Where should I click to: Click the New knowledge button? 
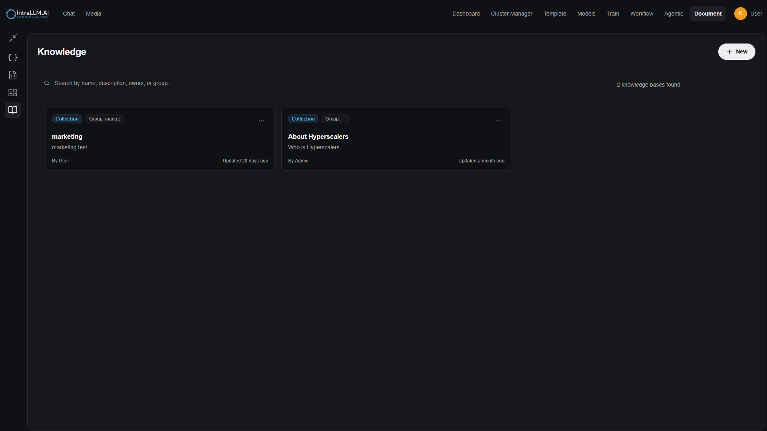(737, 52)
